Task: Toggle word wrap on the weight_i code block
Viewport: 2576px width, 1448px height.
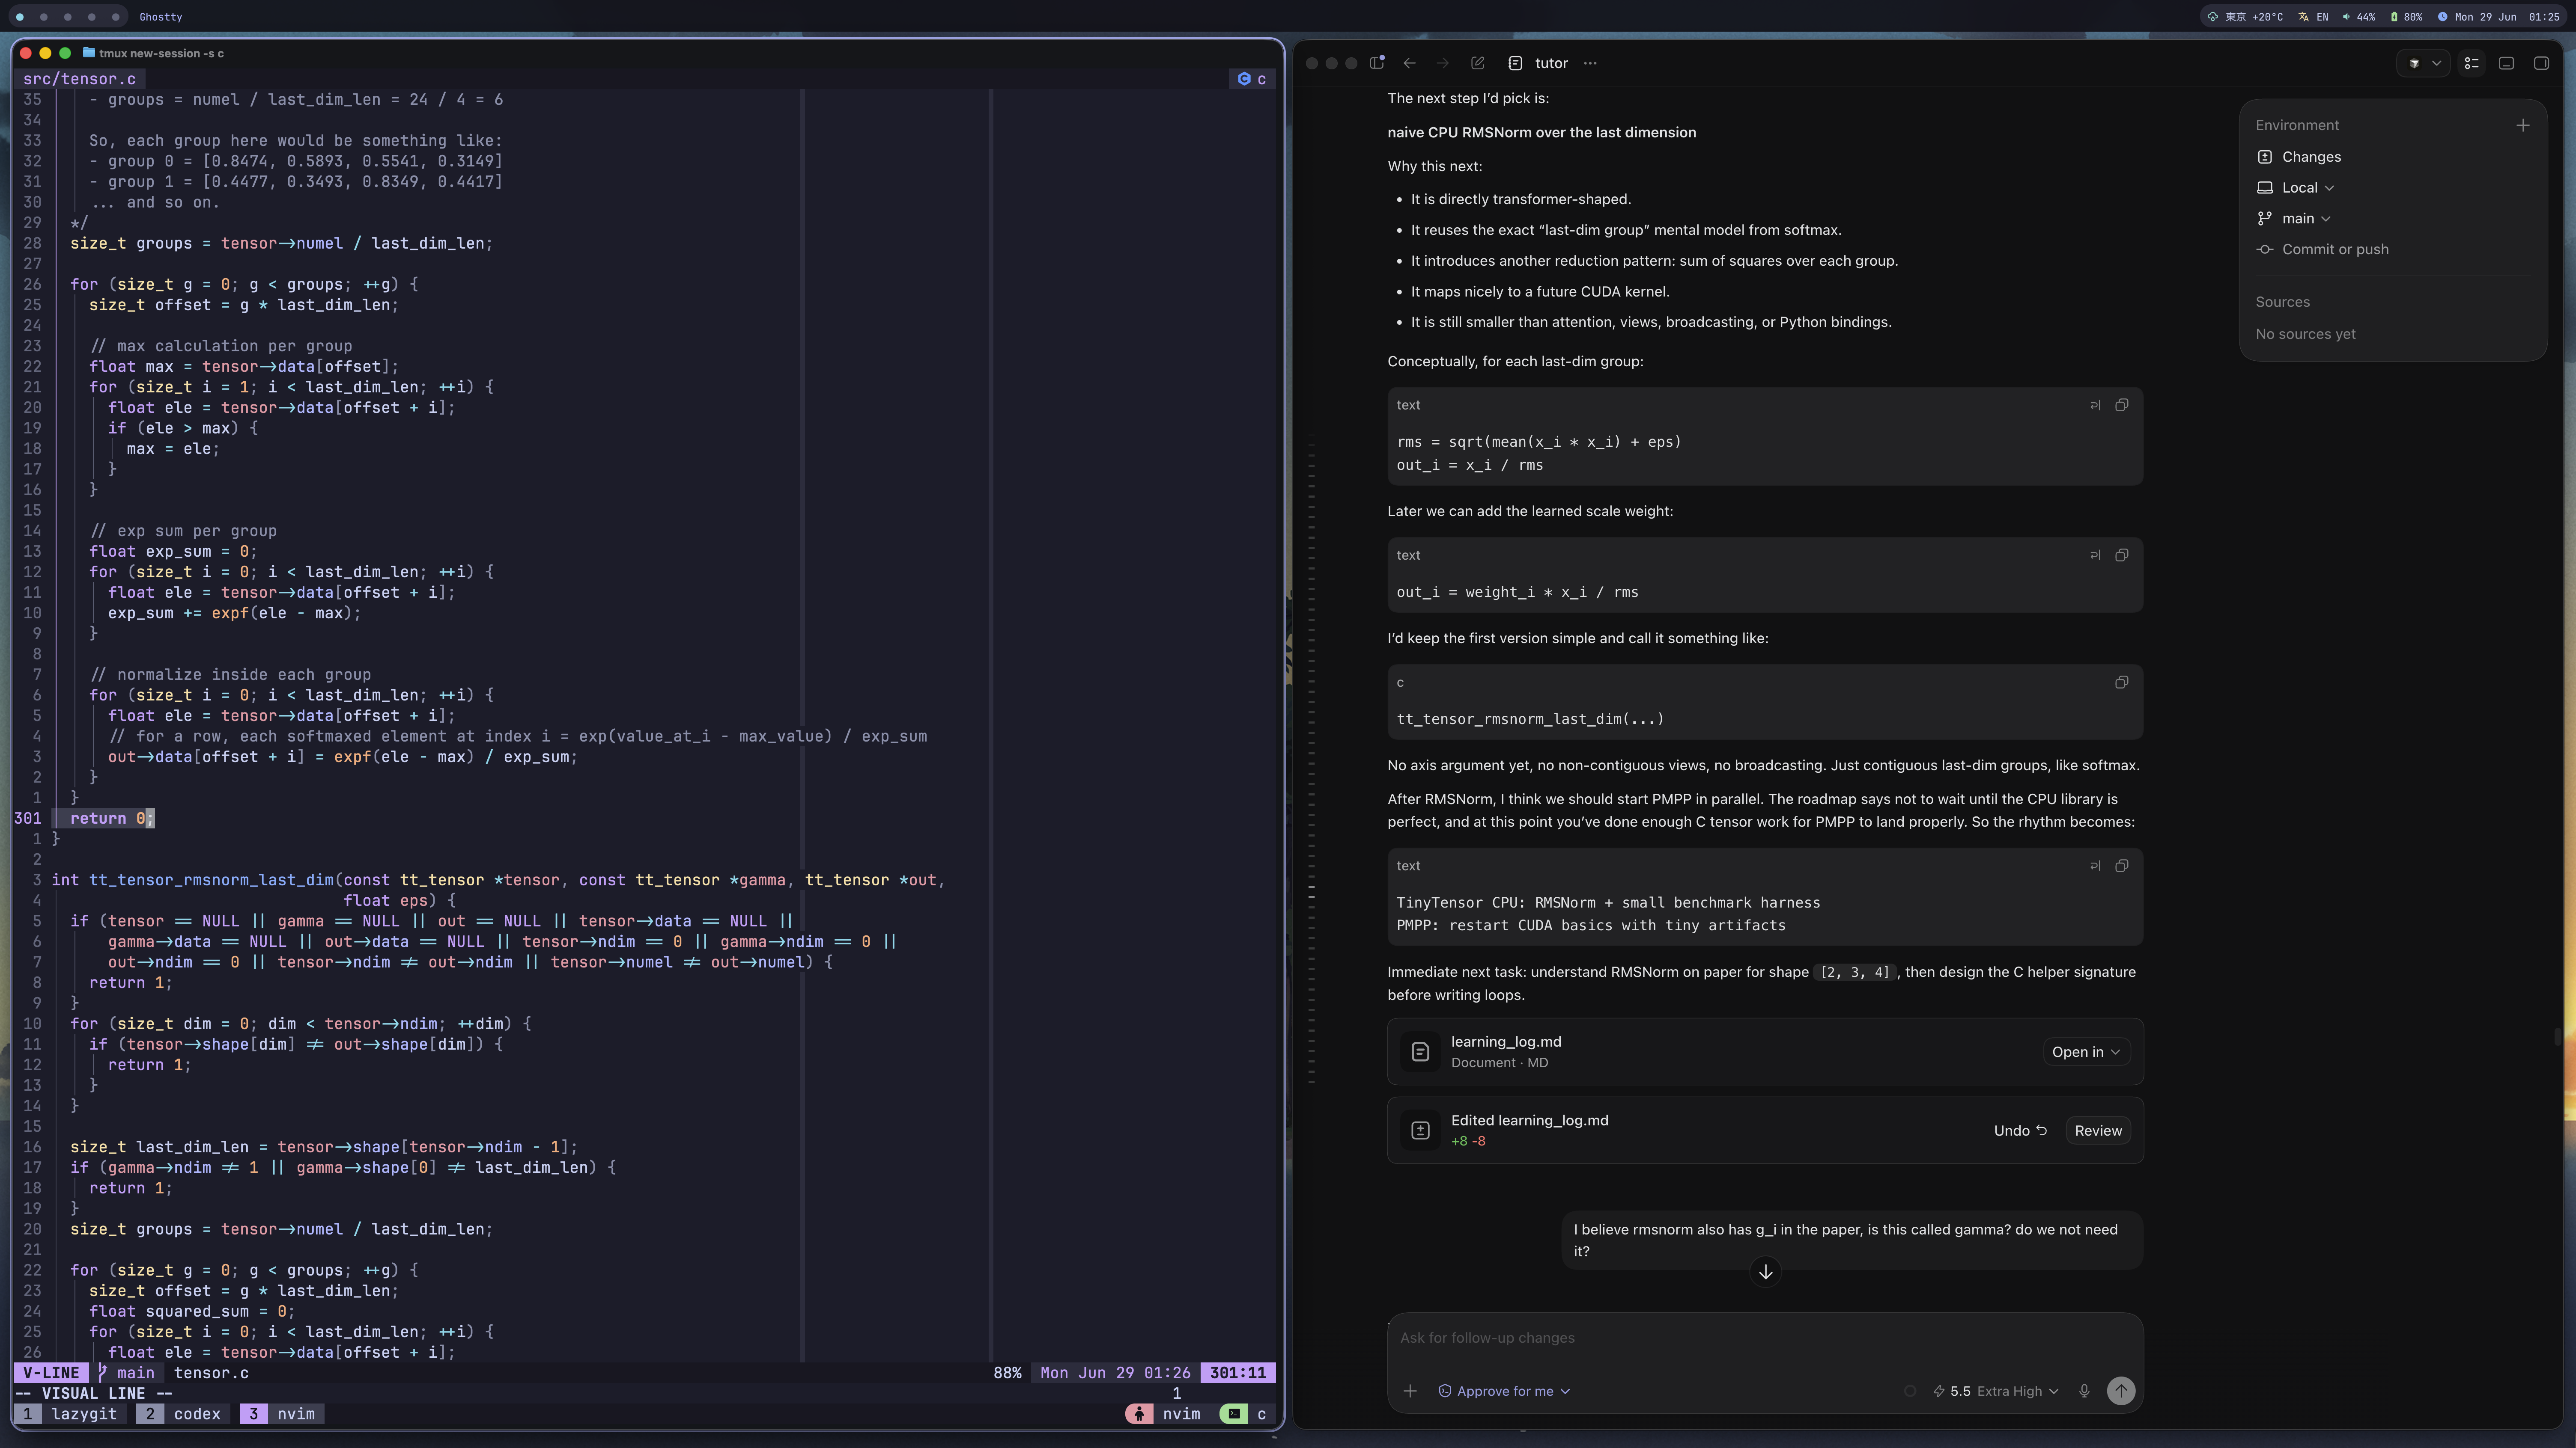Action: [2095, 555]
